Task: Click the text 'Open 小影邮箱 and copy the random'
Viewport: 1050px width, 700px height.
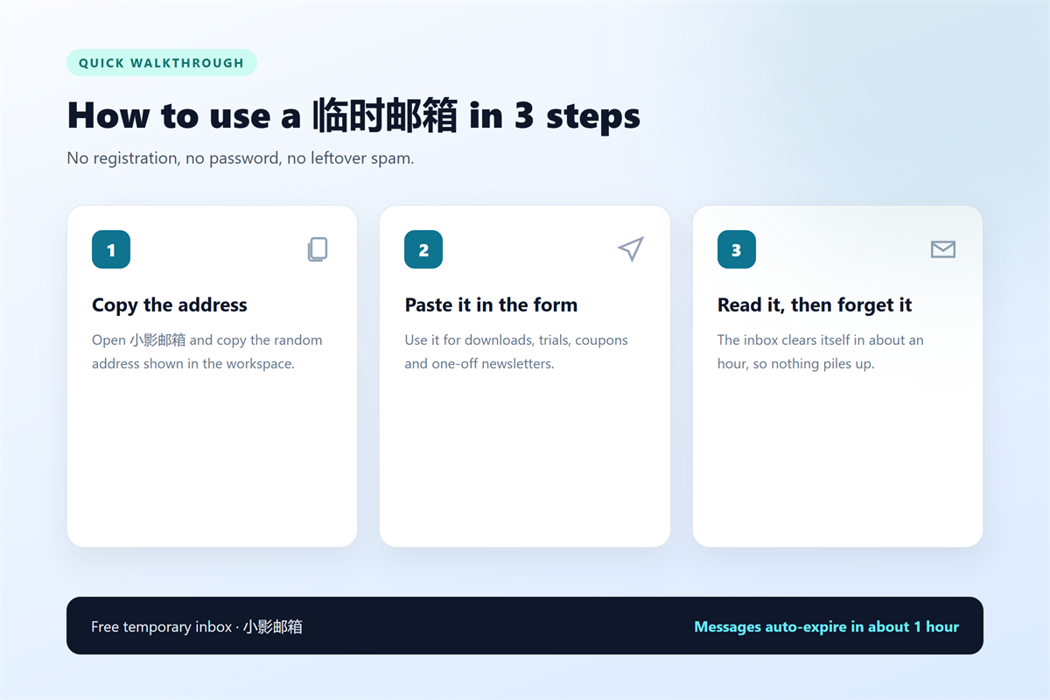Action: (207, 339)
